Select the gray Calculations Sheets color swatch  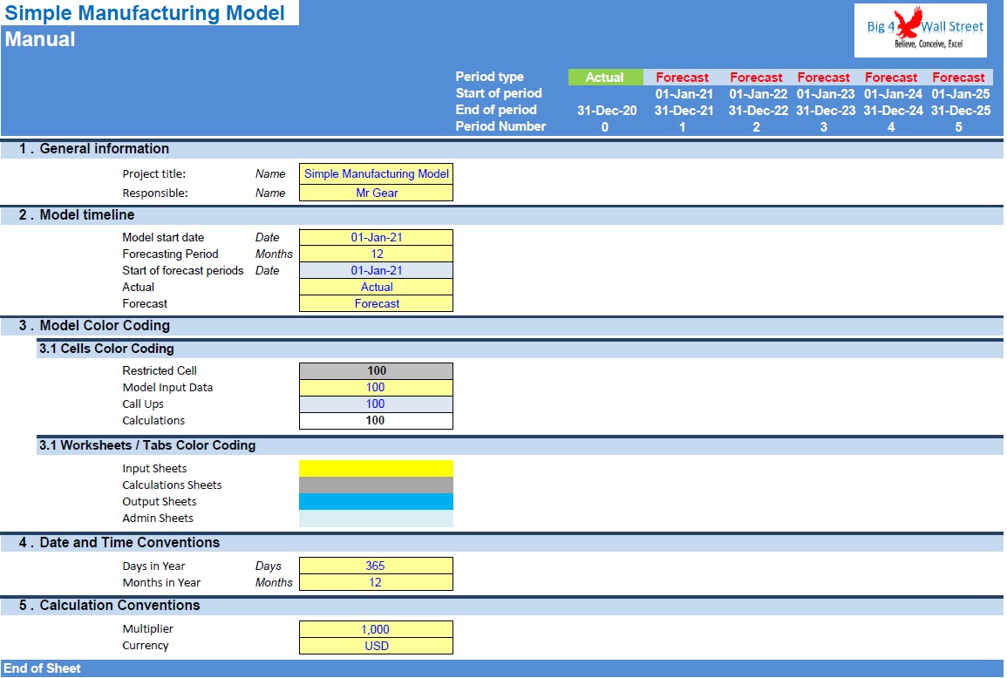[x=377, y=485]
